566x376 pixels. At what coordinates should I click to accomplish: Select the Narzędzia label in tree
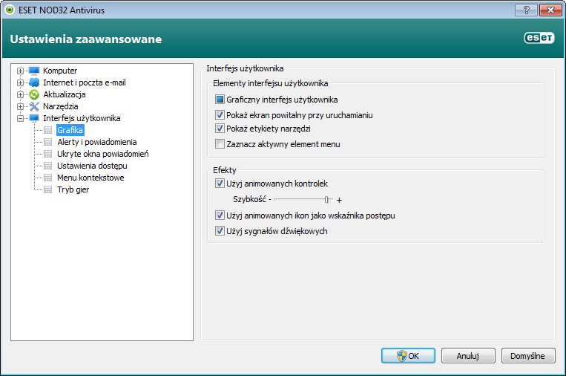tap(61, 106)
